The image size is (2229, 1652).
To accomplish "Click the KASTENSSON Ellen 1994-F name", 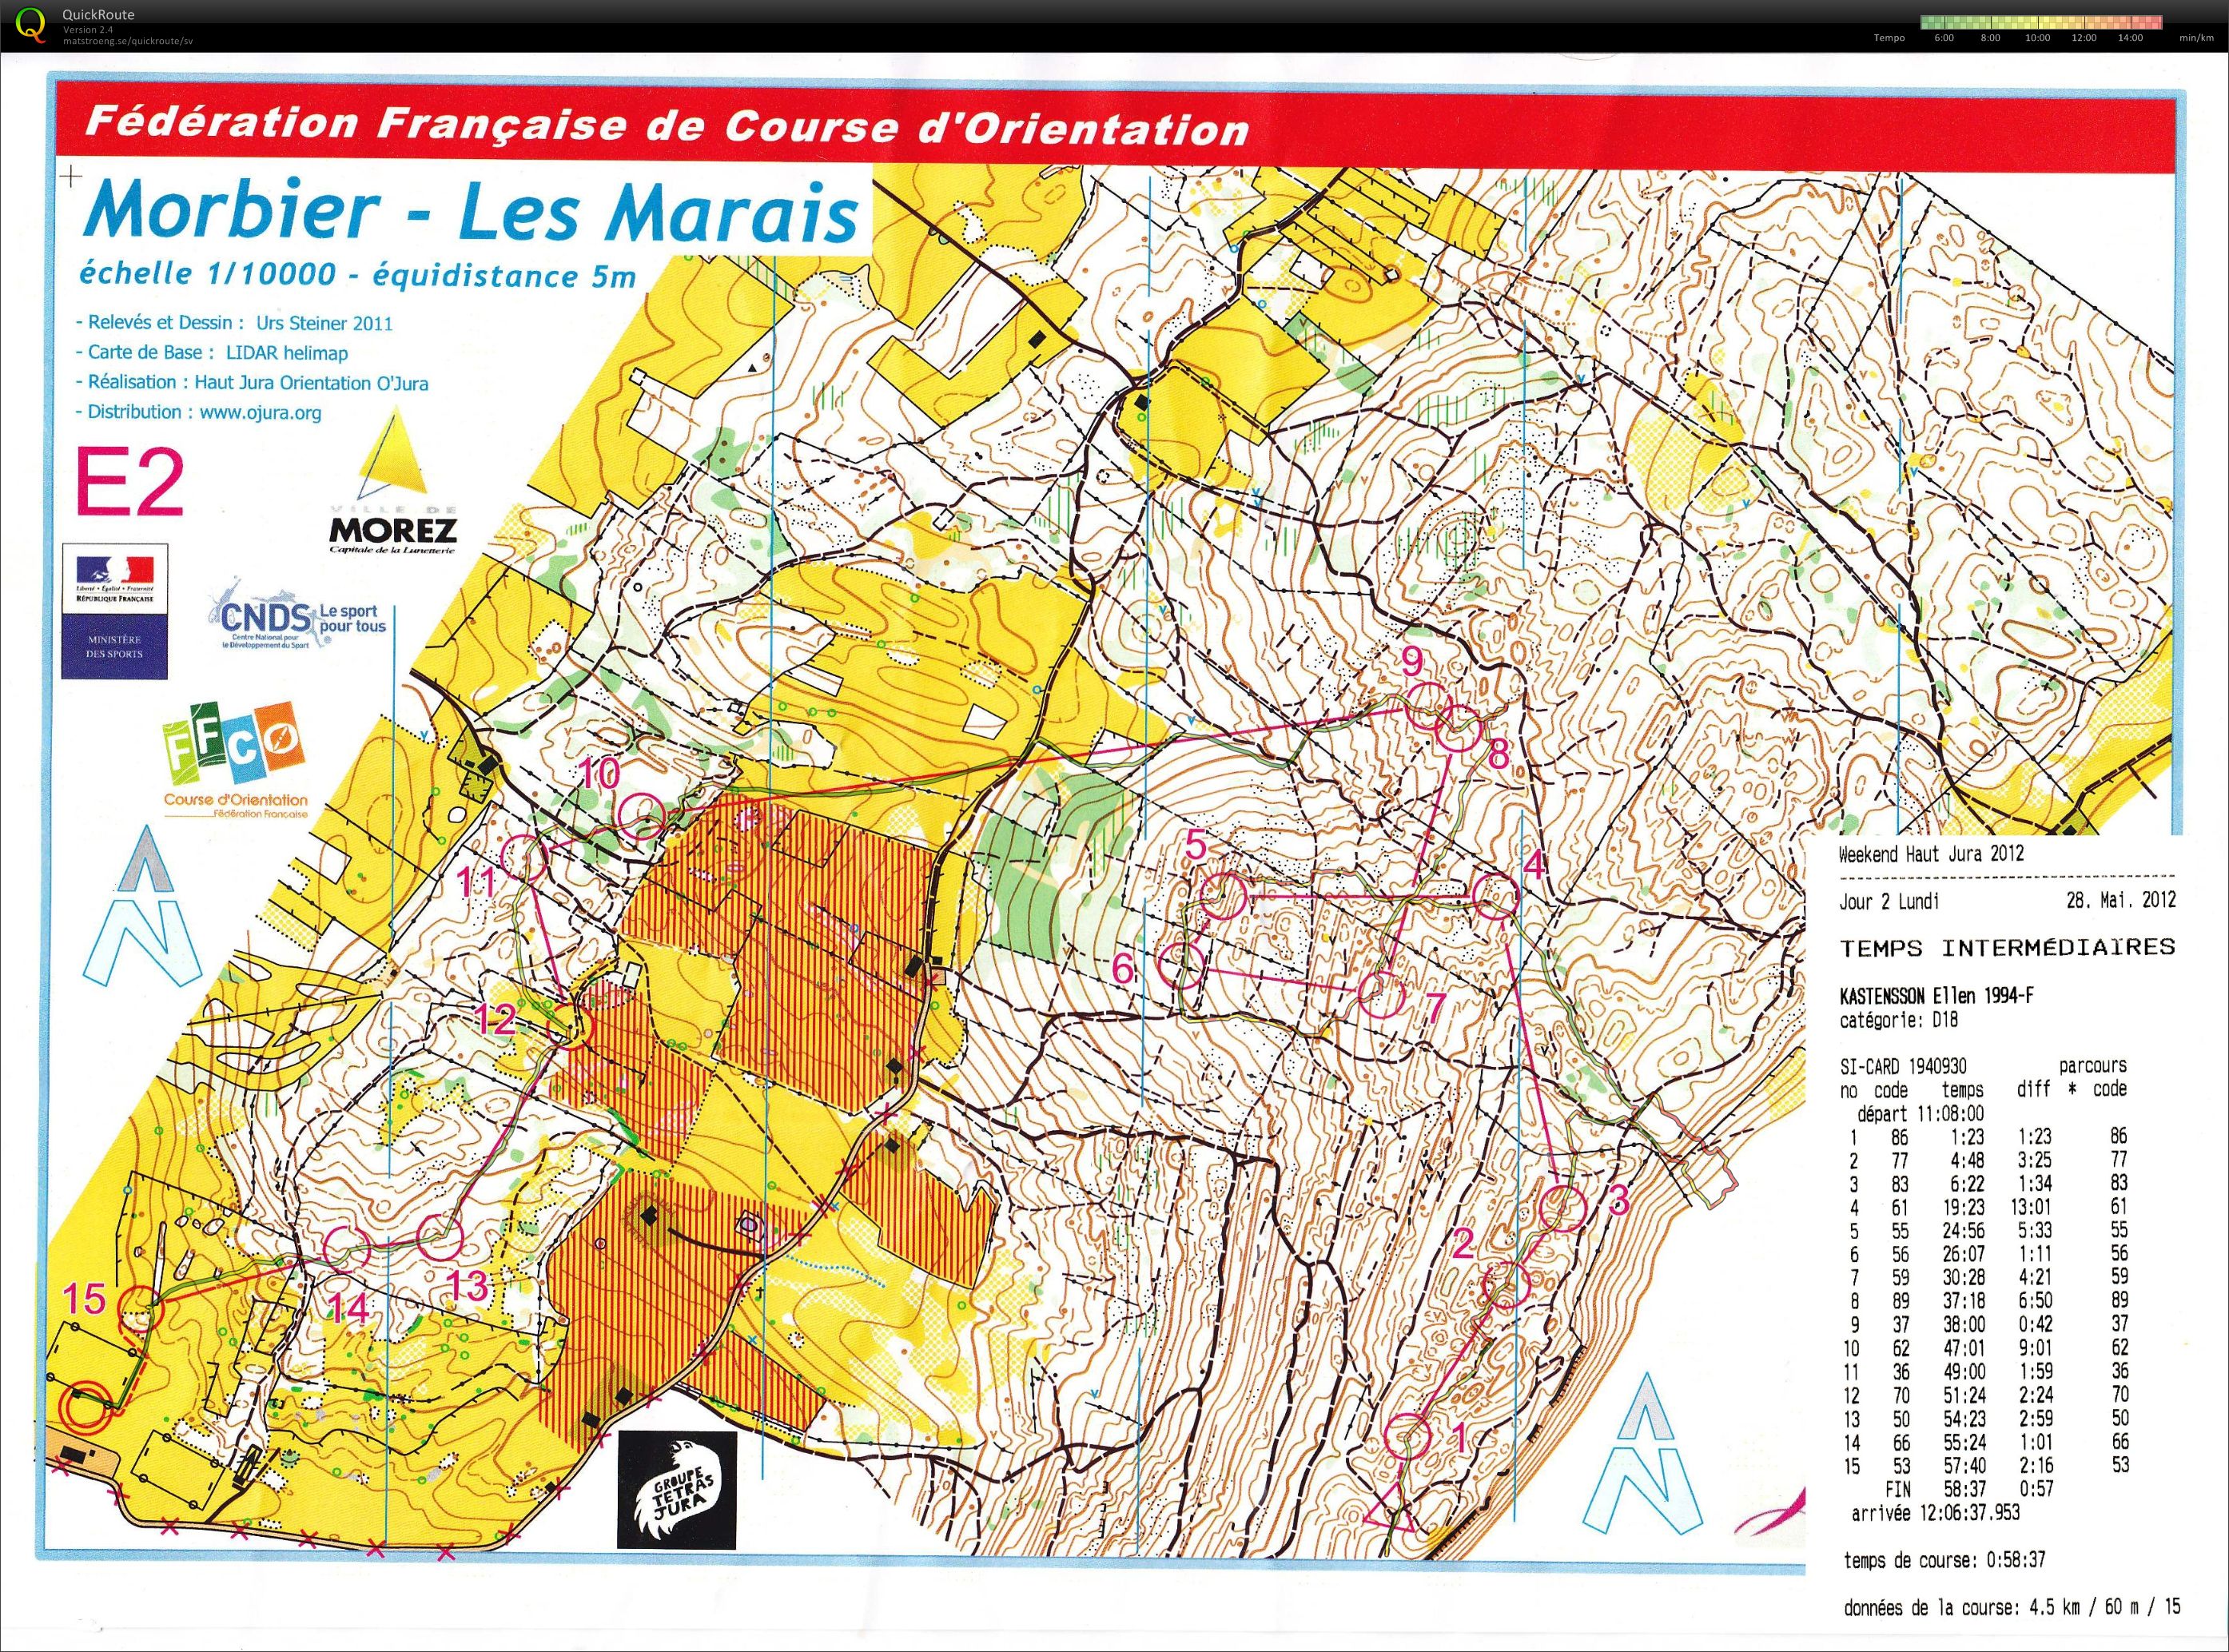I will 1936,996.
